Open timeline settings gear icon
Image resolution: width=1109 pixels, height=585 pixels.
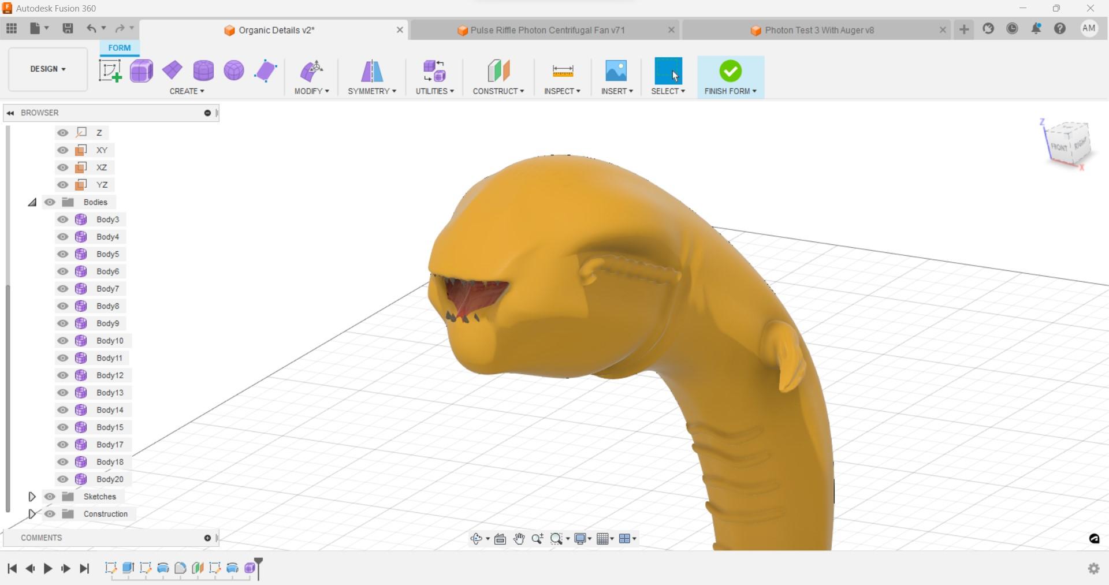(1093, 568)
